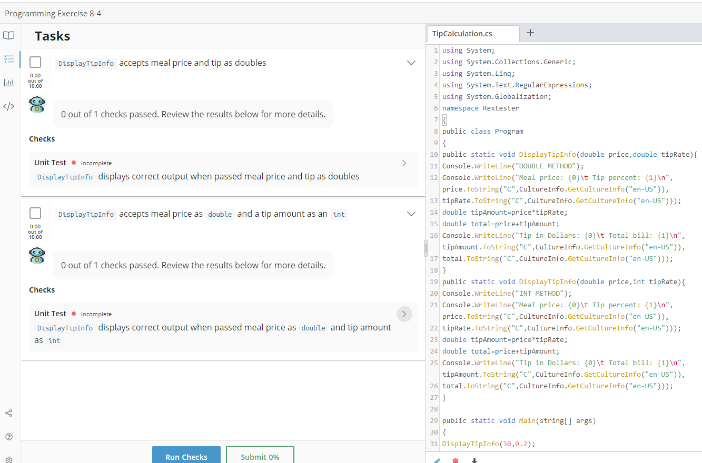Screen dimensions: 702x463
Task: Create a new file with the plus button
Action: [530, 33]
